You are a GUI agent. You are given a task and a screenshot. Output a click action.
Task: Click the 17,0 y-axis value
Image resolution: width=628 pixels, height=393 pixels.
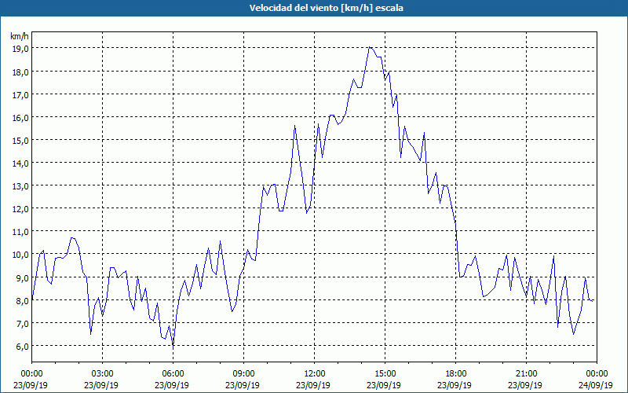20,95
